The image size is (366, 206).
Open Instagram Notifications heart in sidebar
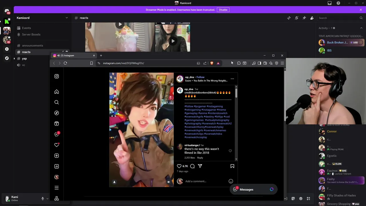pos(57,145)
